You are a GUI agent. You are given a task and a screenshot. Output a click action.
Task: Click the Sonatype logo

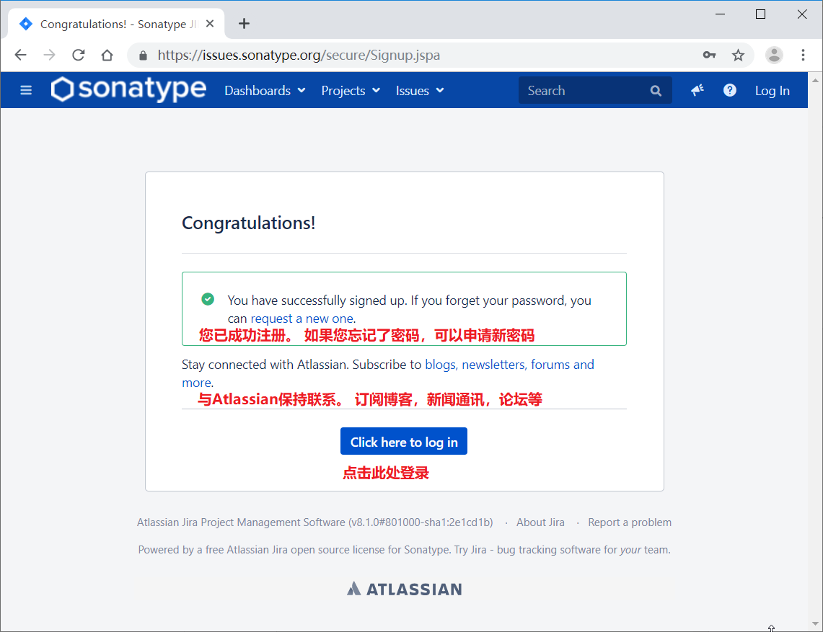(x=128, y=89)
